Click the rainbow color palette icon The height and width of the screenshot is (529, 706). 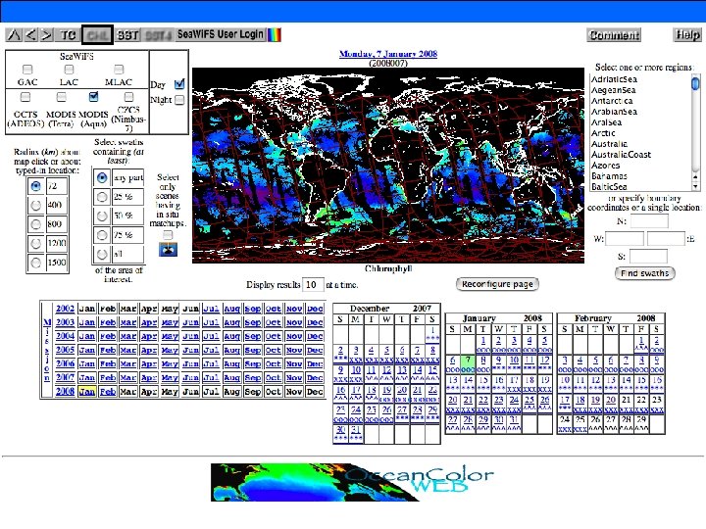tap(275, 35)
